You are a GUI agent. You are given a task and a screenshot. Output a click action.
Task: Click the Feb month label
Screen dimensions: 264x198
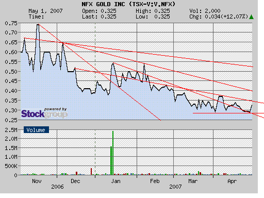pos(155,181)
